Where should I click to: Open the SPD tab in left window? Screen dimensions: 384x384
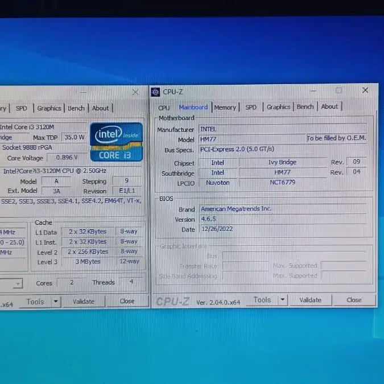[x=22, y=108]
